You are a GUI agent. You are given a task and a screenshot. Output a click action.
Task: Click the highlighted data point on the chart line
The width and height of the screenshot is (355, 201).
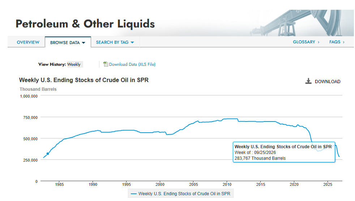point(48,154)
